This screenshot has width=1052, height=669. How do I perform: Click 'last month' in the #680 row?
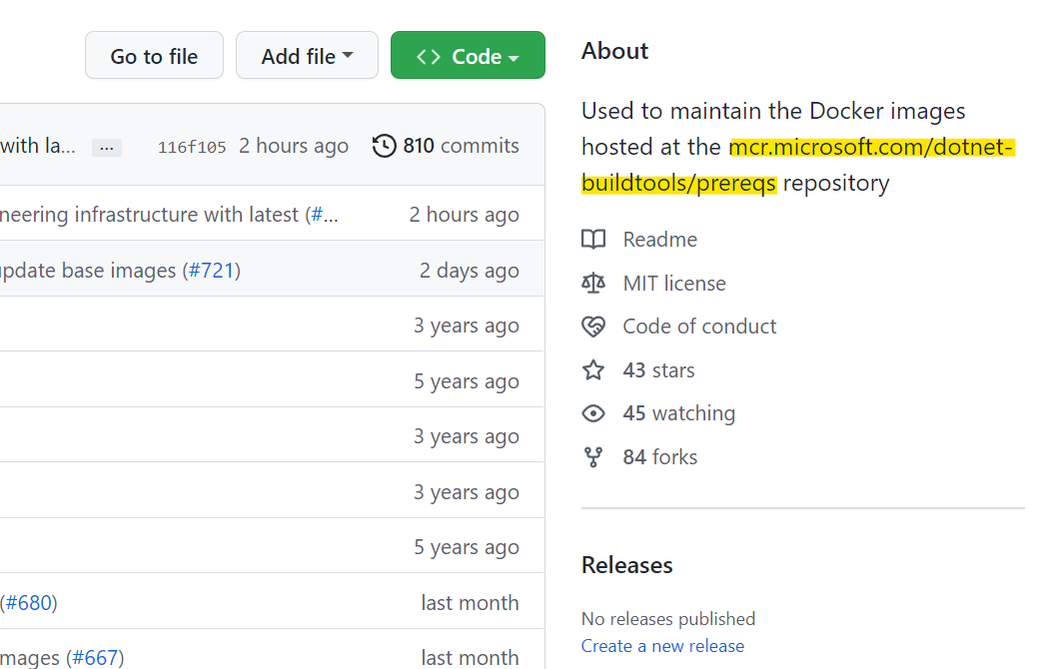[x=470, y=603]
